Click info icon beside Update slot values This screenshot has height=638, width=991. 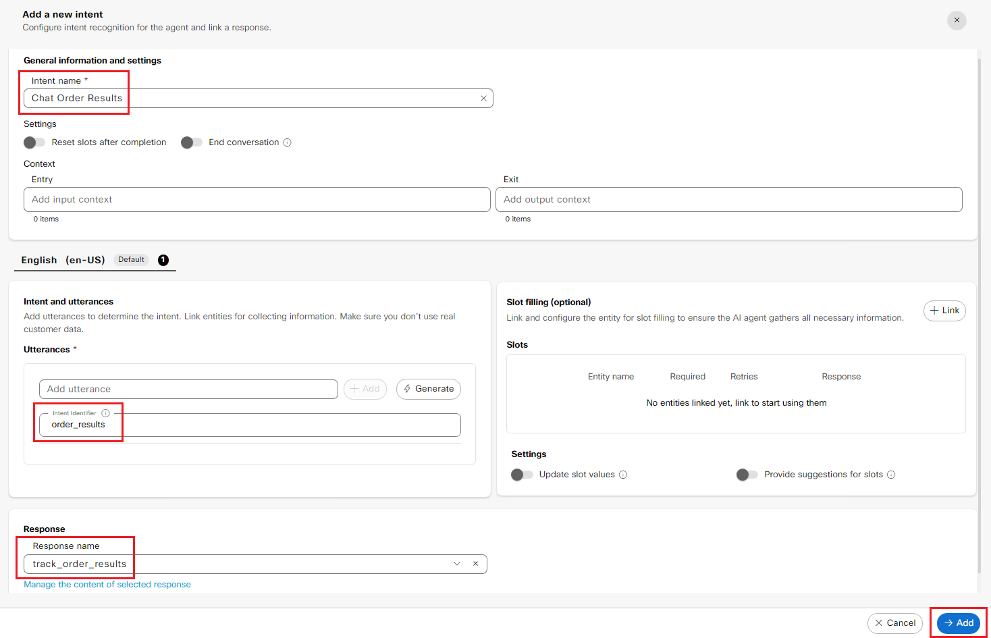click(x=623, y=475)
